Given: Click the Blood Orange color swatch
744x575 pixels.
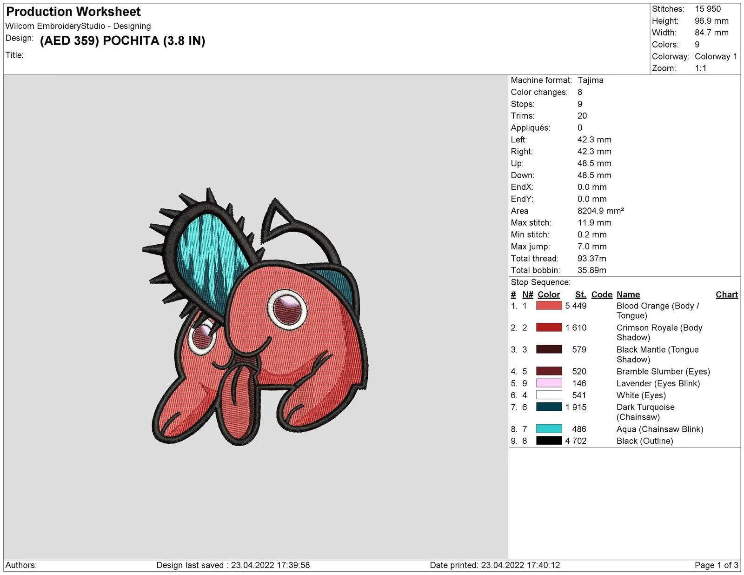Looking at the screenshot, I should (549, 306).
